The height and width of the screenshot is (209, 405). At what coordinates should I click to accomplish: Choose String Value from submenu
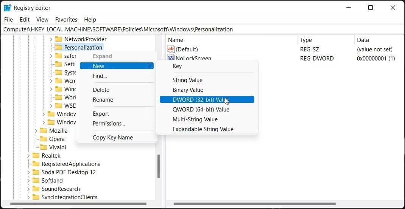[x=207, y=80]
